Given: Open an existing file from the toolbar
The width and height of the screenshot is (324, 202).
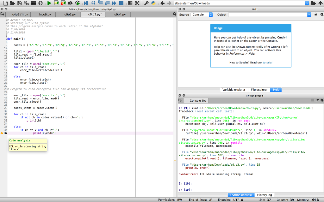Looking at the screenshot, I should pyautogui.click(x=12, y=3).
